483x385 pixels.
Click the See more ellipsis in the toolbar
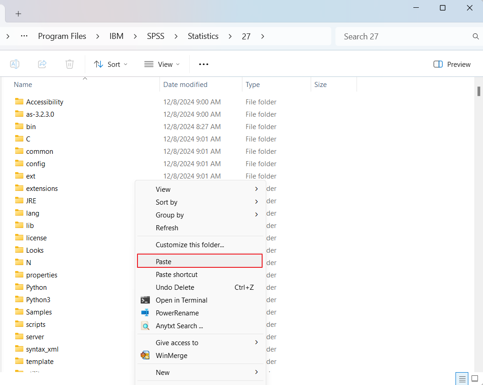203,64
